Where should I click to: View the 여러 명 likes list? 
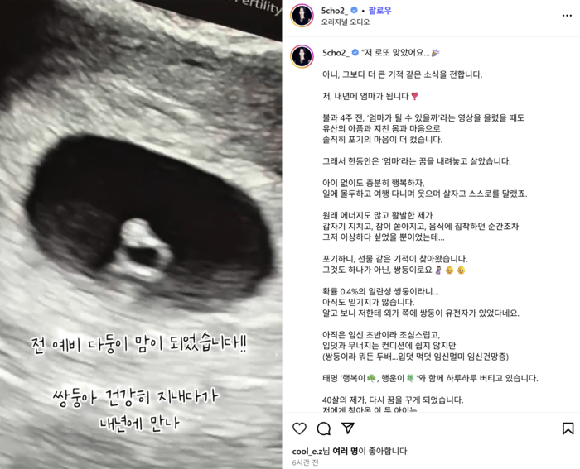coord(346,451)
